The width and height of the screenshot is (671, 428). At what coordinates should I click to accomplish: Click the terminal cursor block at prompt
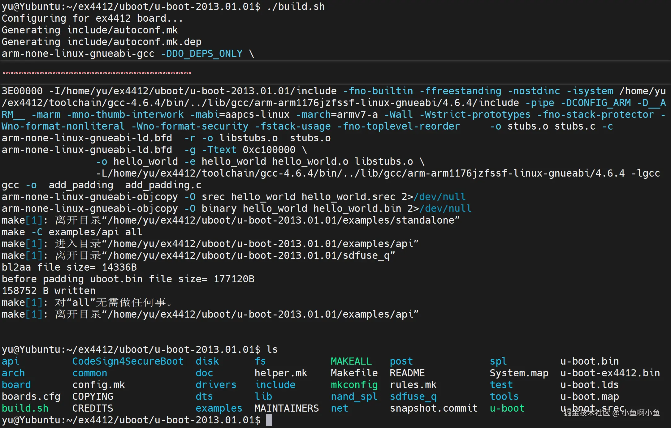pyautogui.click(x=269, y=420)
